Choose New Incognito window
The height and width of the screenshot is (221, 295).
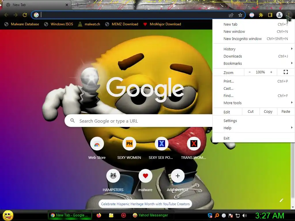254,39
